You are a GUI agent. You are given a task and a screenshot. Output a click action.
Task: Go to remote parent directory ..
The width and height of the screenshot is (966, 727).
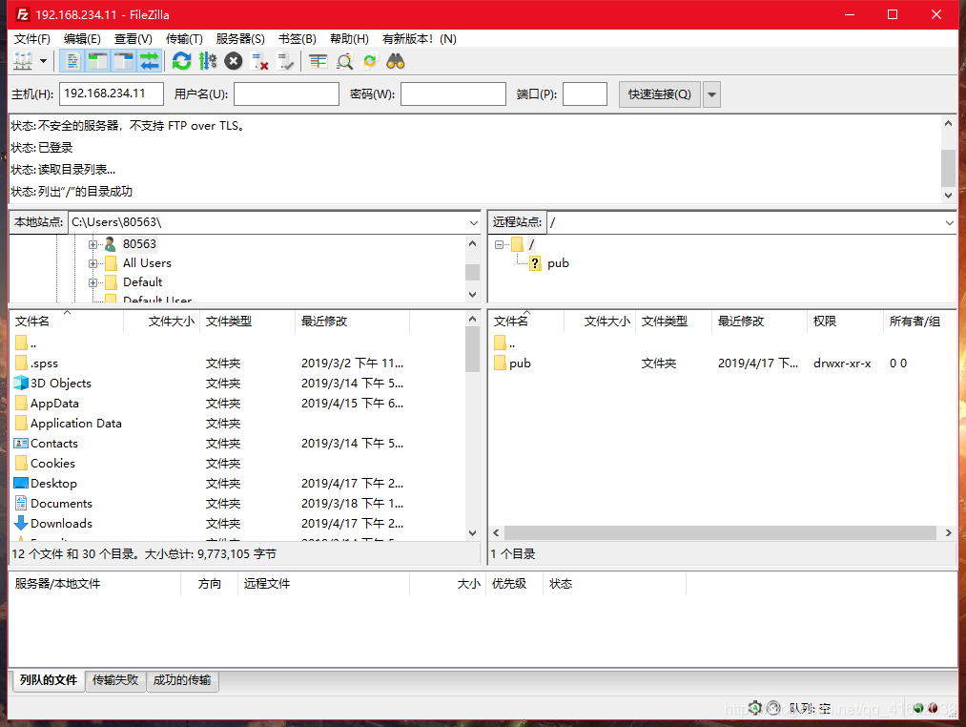click(504, 343)
